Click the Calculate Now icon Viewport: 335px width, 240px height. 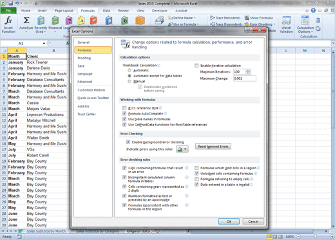(318, 21)
